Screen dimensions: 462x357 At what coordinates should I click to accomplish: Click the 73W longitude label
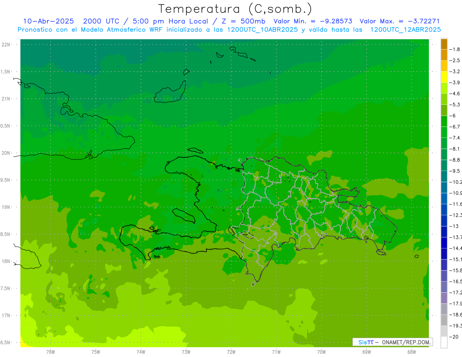point(186,352)
